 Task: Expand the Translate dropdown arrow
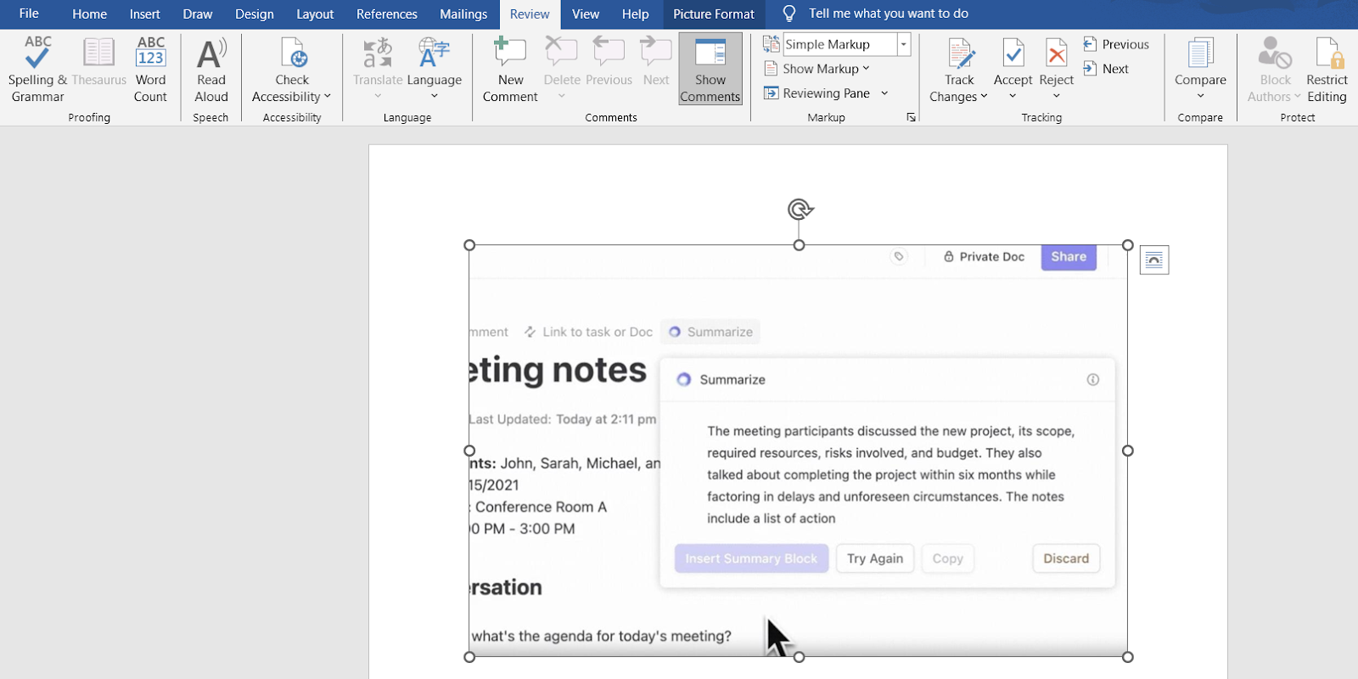378,97
